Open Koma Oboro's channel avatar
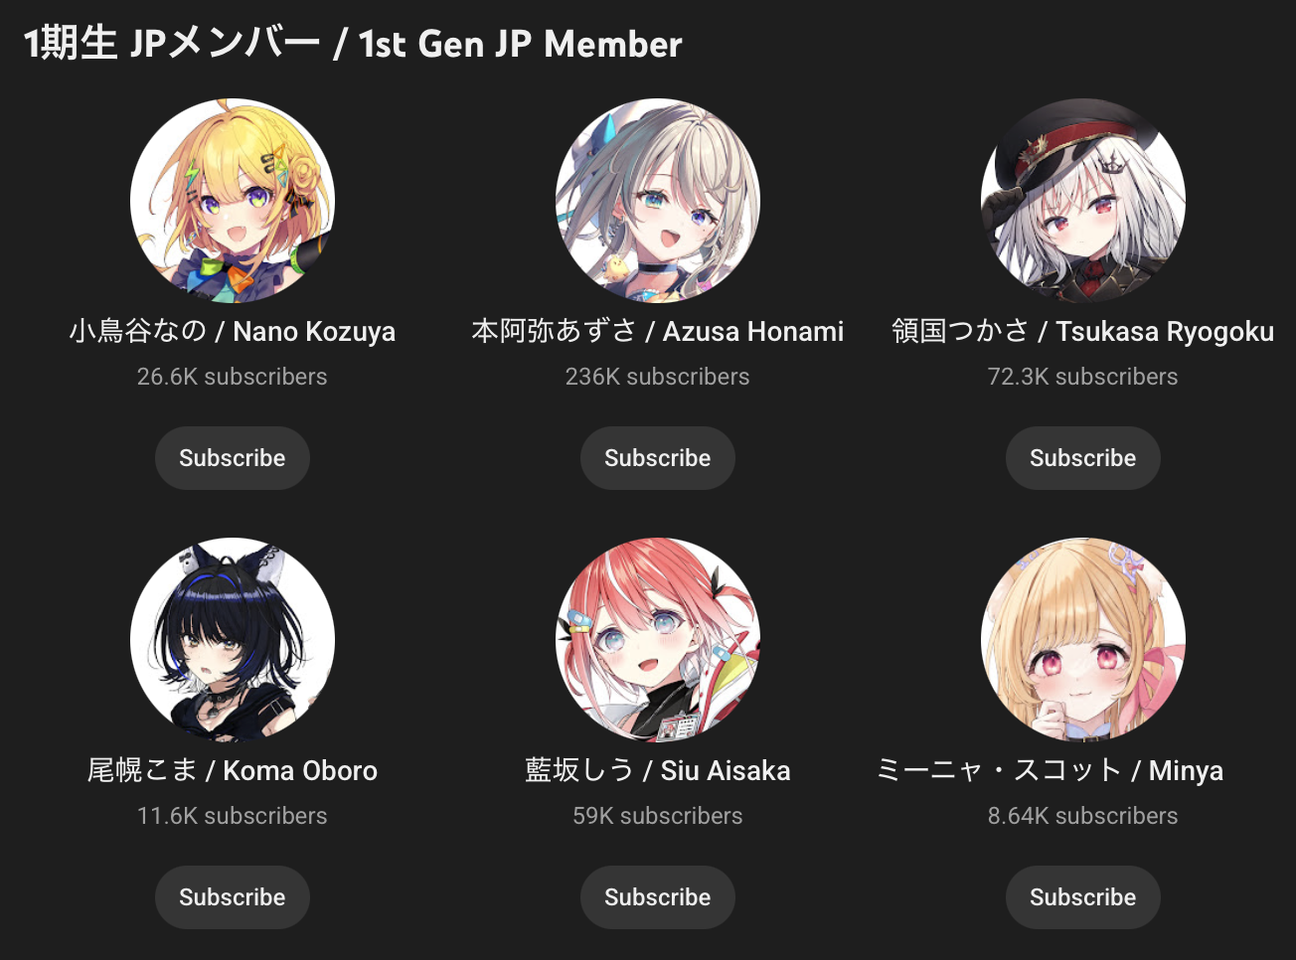The image size is (1296, 960). [x=233, y=640]
